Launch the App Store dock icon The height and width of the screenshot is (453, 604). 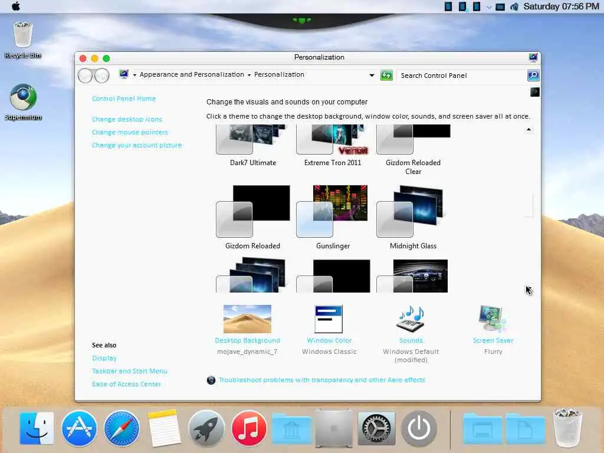pyautogui.click(x=79, y=428)
